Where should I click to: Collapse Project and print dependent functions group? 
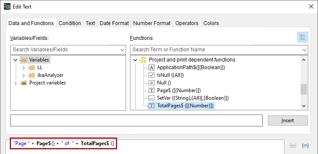[135, 60]
